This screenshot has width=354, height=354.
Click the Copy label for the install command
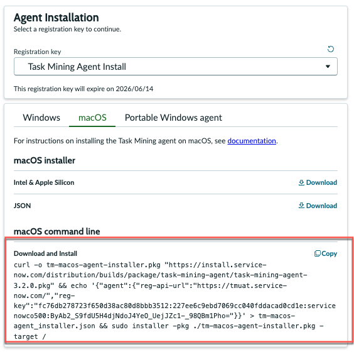[x=329, y=253]
